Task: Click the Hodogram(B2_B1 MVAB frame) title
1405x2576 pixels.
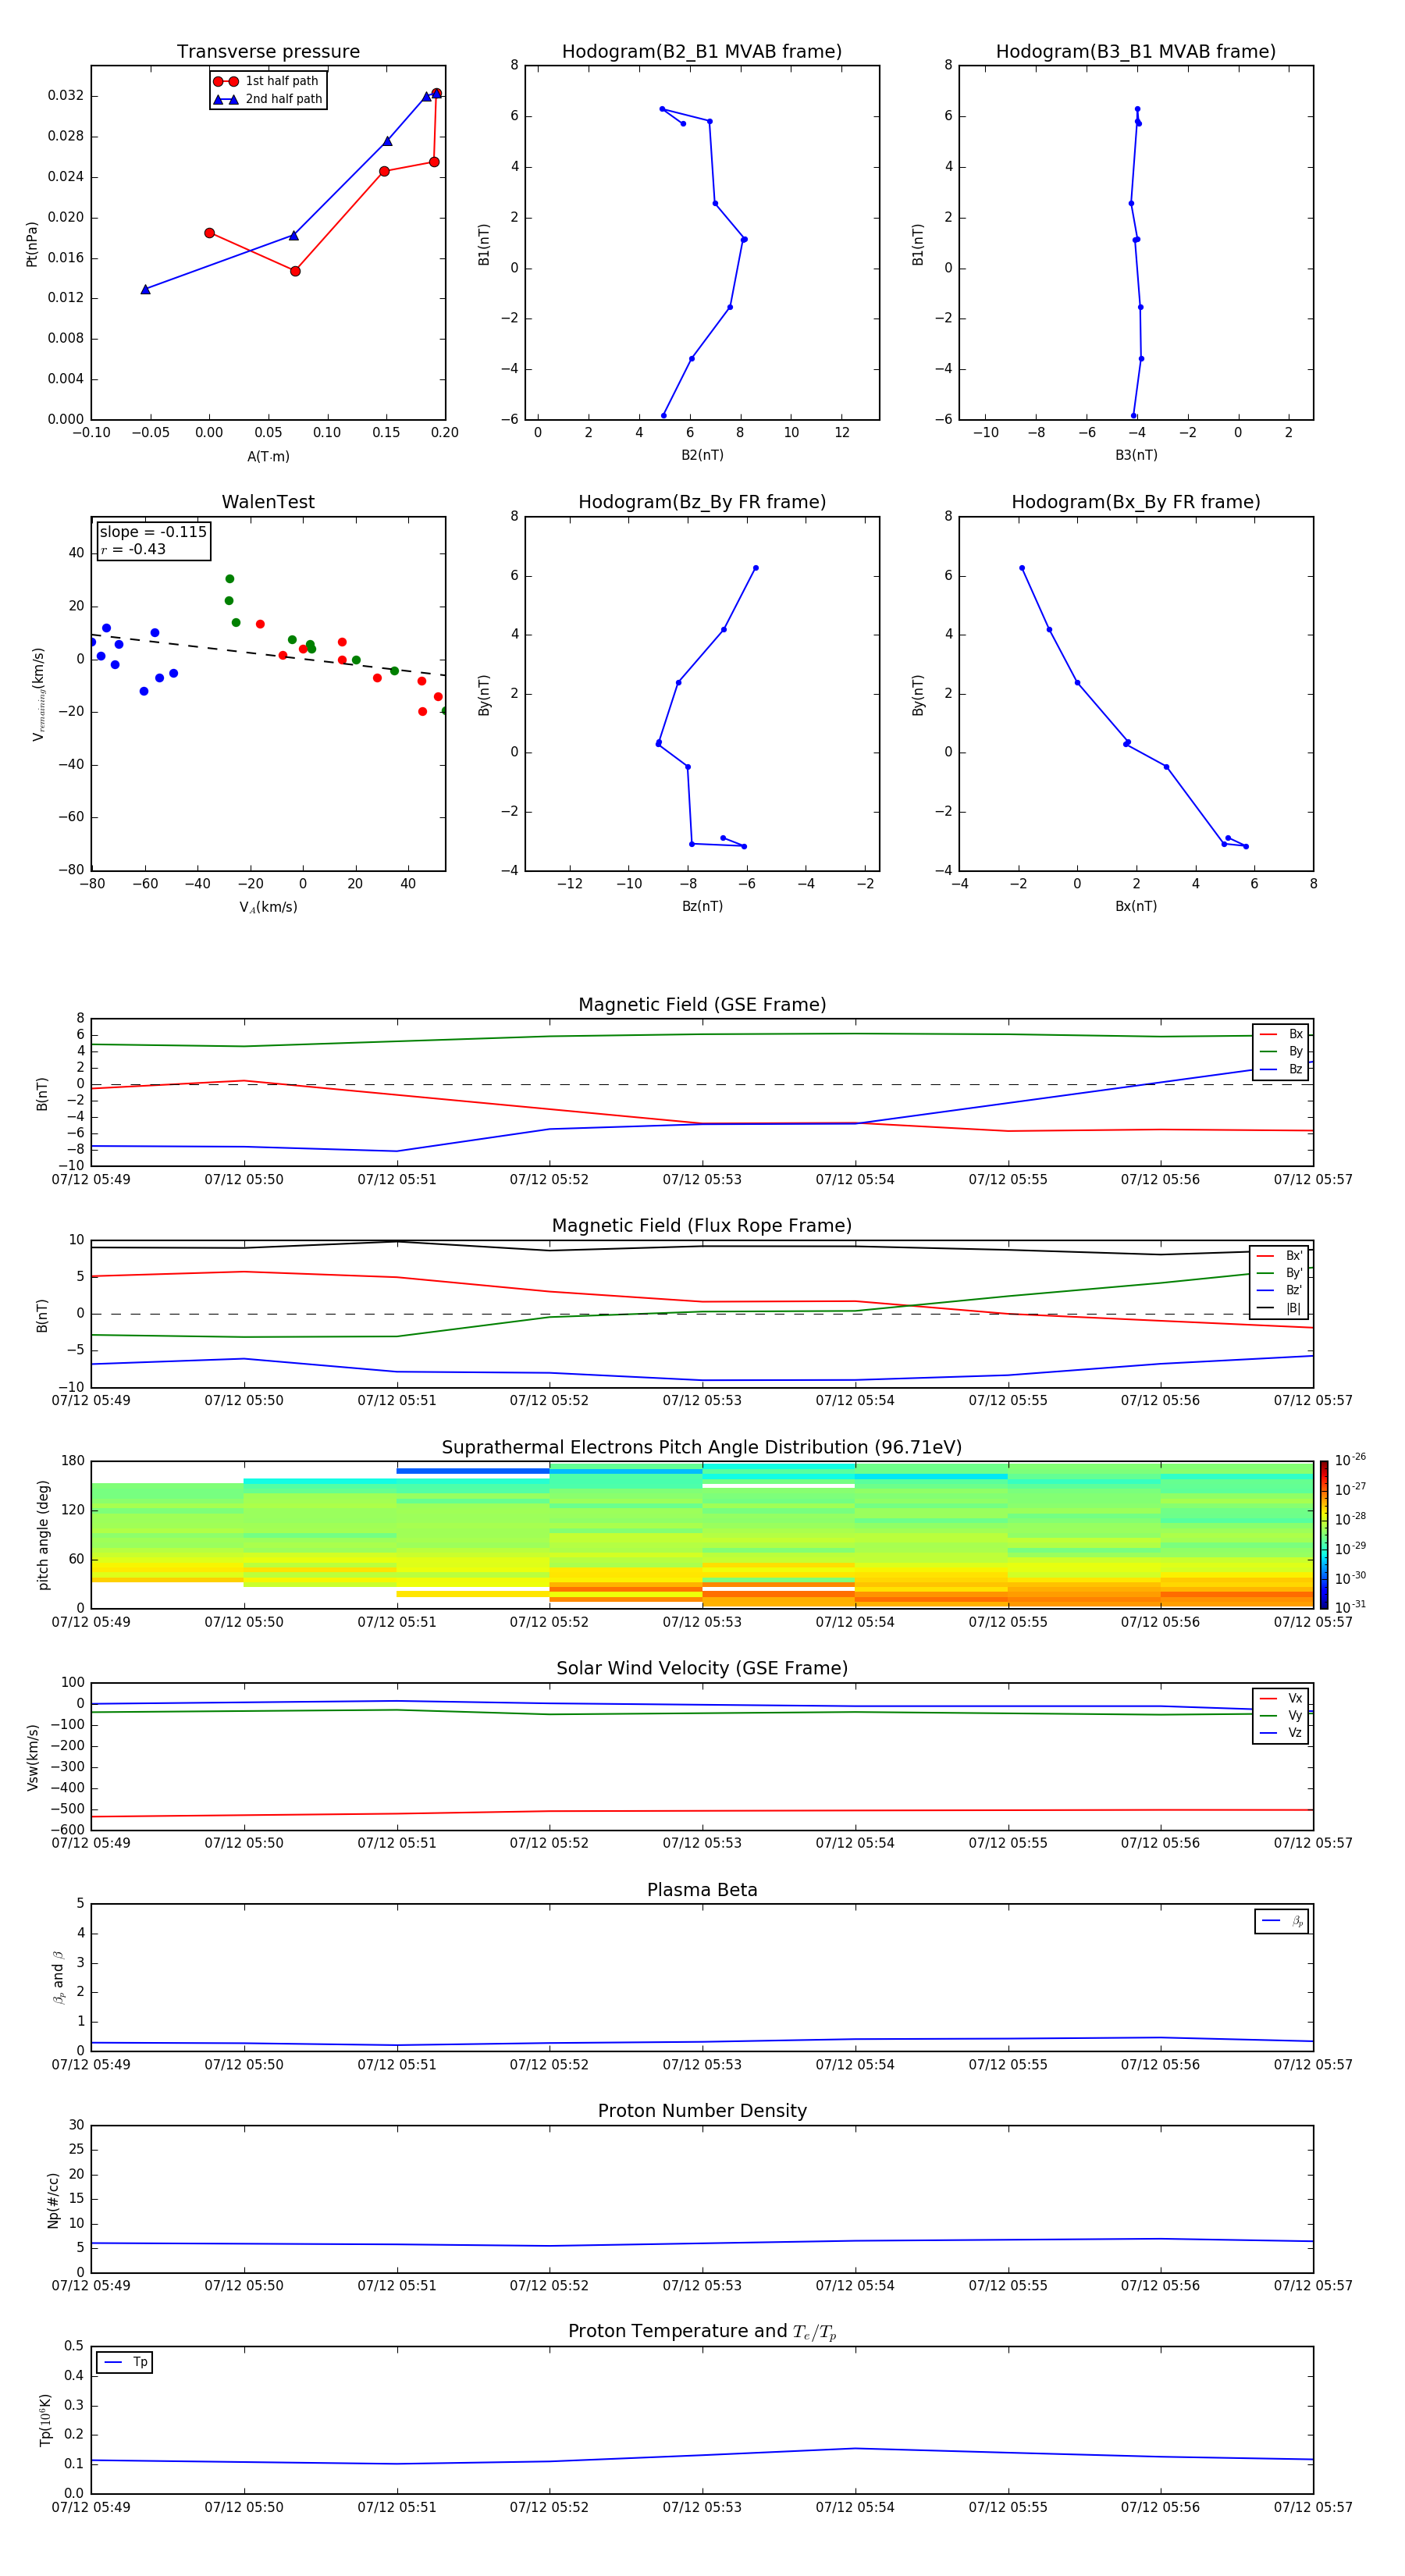Action: 702,52
